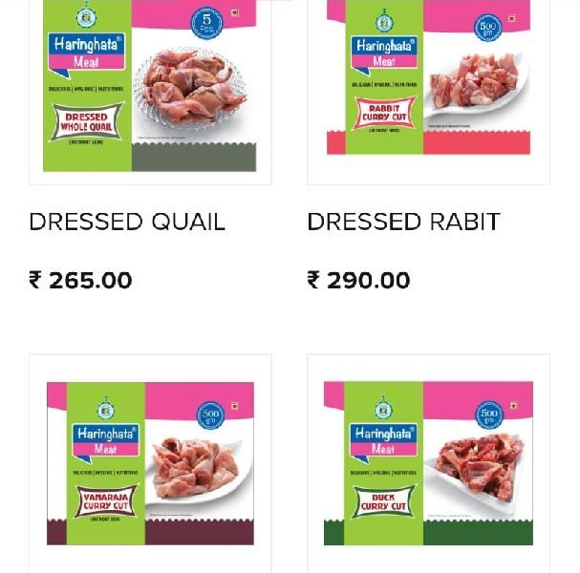Click the 500 gm badge on Vanaraja pack
580x573 pixels.
[x=210, y=415]
